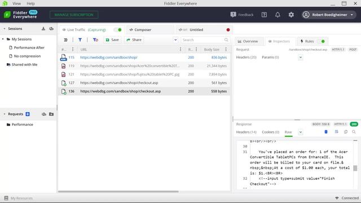
Task: Open Request Params (0) tab
Action: pyautogui.click(x=270, y=57)
